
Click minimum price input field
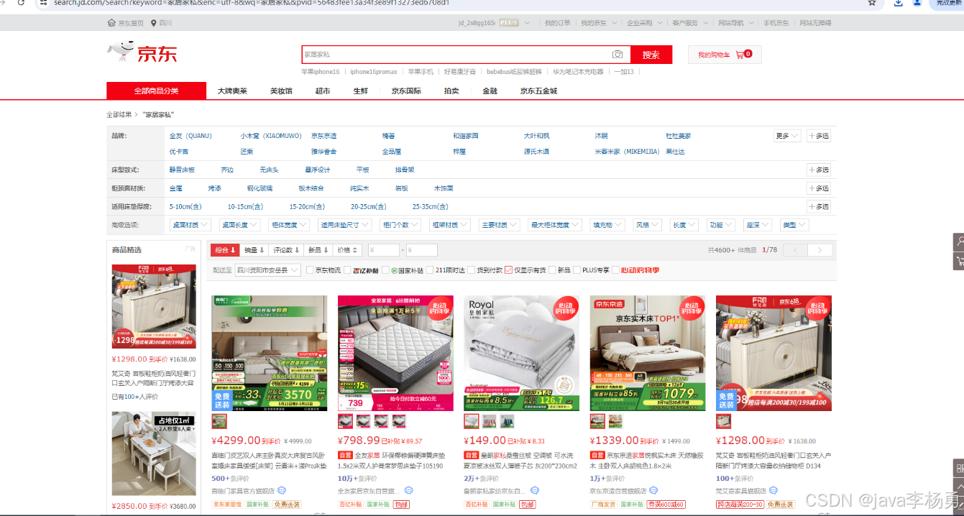384,250
